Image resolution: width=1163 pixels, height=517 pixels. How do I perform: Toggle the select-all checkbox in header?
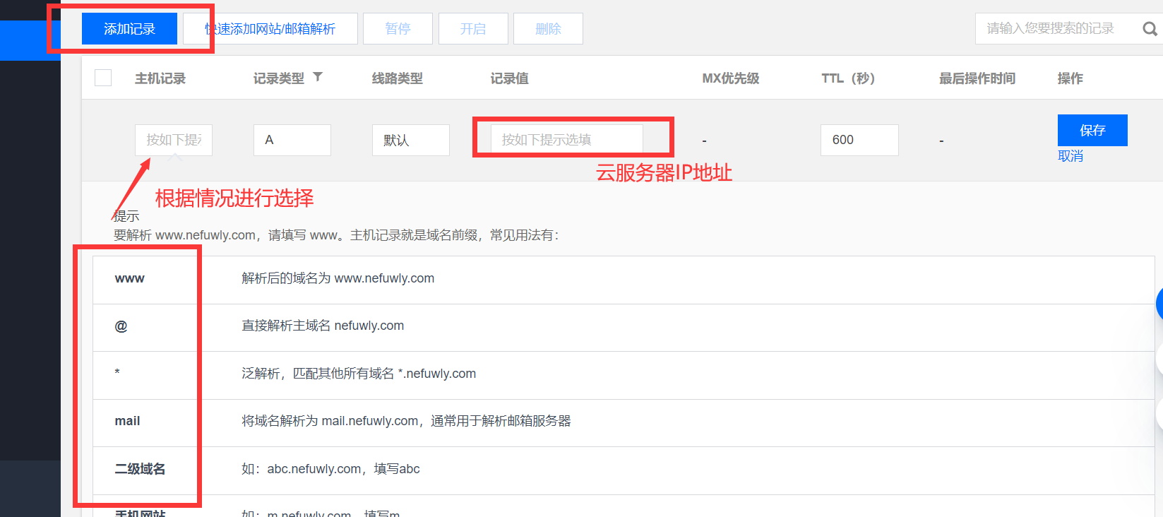coord(103,78)
